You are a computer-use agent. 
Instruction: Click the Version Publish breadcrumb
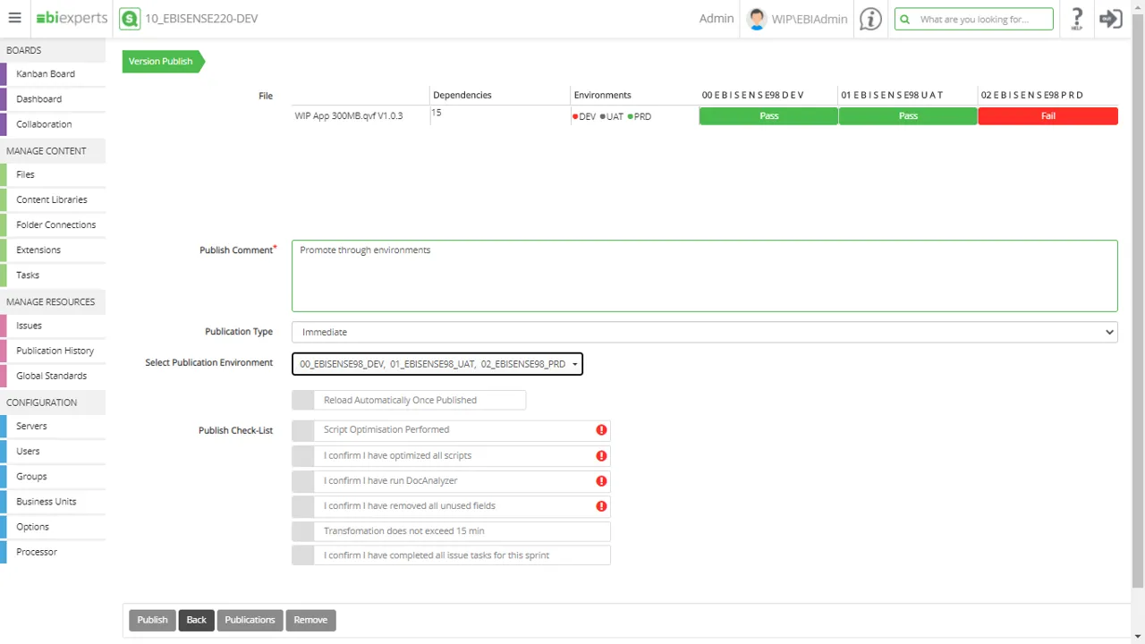point(163,62)
